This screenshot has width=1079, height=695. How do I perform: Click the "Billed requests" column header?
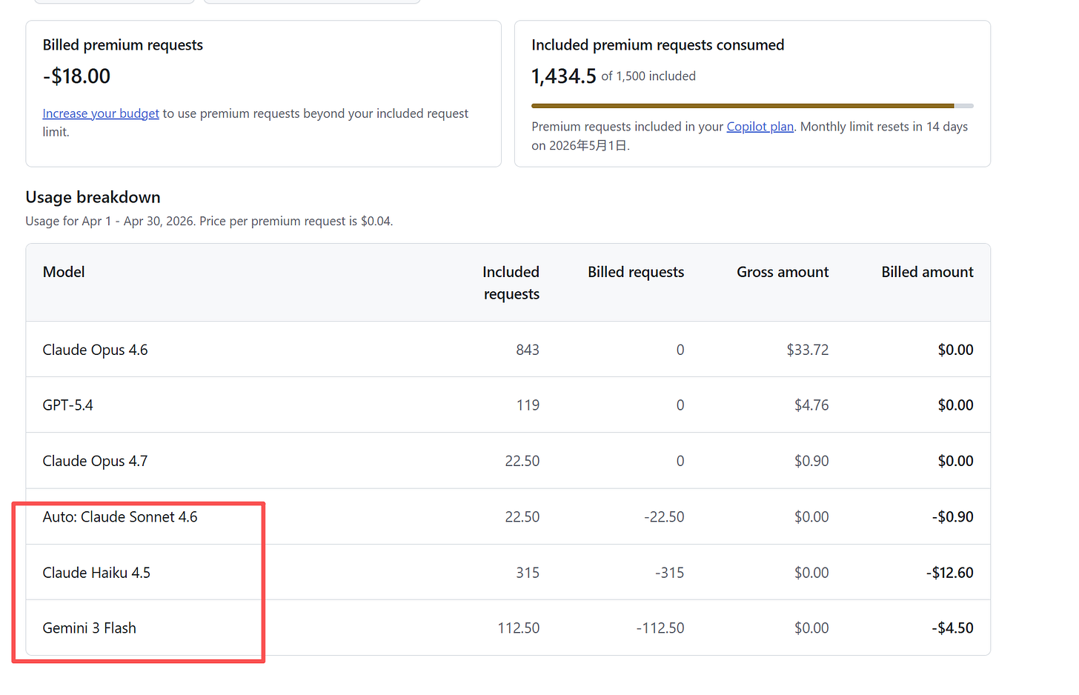coord(636,272)
